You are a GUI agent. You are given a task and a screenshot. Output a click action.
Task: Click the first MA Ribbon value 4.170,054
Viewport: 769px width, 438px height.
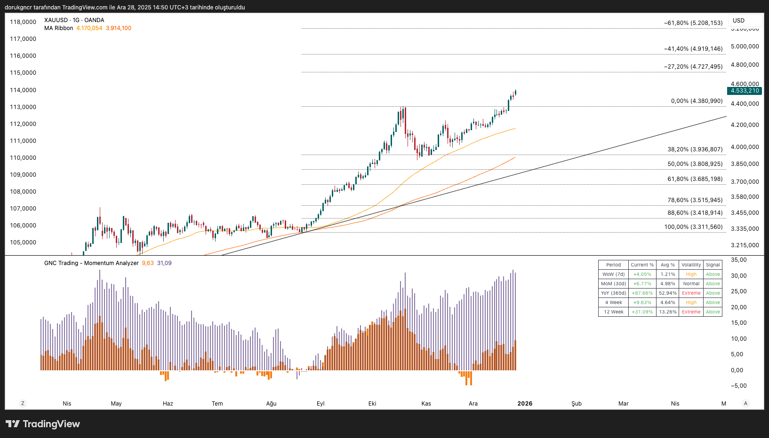89,28
